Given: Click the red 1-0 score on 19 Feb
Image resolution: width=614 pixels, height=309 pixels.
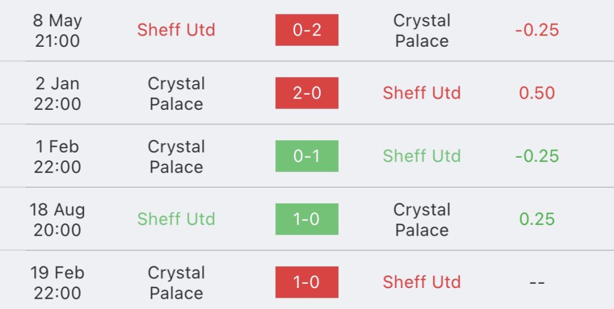Looking at the screenshot, I should tap(306, 282).
